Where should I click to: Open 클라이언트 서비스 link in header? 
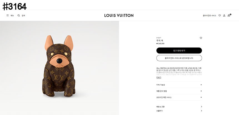click(210, 15)
